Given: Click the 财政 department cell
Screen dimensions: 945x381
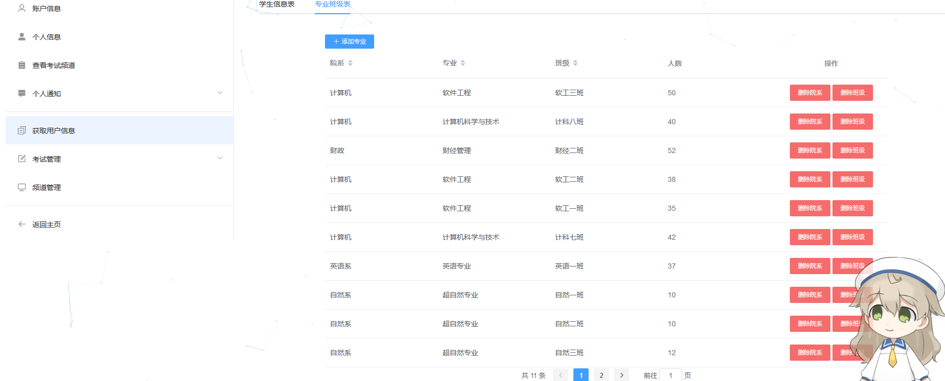Looking at the screenshot, I should [337, 150].
